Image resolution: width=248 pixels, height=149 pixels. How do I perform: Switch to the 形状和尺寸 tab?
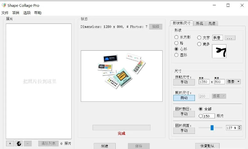(x=182, y=23)
